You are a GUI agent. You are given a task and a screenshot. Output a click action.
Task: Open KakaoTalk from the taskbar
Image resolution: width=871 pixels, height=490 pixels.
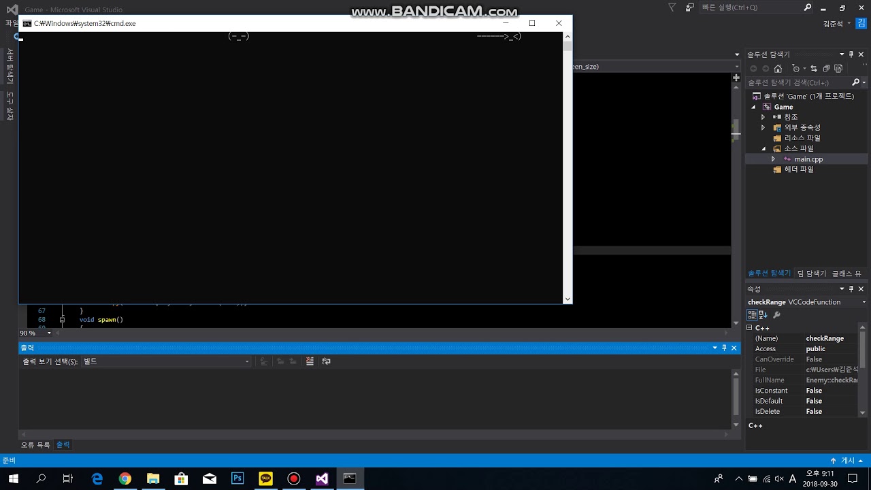[x=265, y=478]
